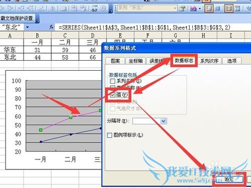This screenshot has height=188, width=251.
Task: Click the 确定 button
Action: [x=229, y=179]
